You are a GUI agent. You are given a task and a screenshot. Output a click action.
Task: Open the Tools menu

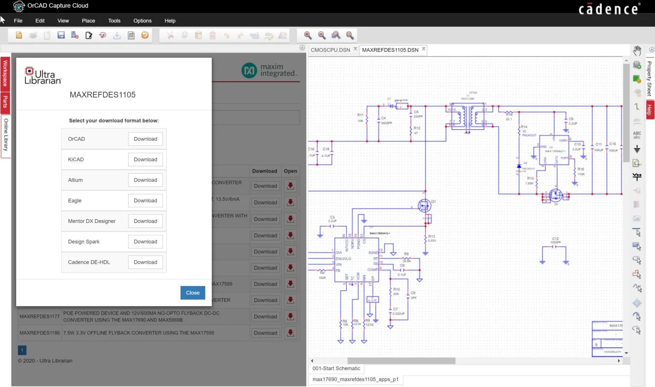[114, 20]
